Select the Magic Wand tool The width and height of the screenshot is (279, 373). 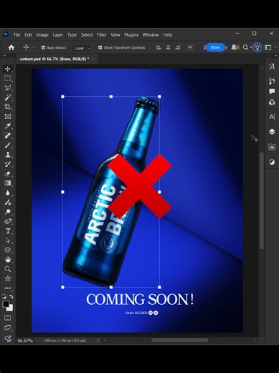(x=8, y=98)
